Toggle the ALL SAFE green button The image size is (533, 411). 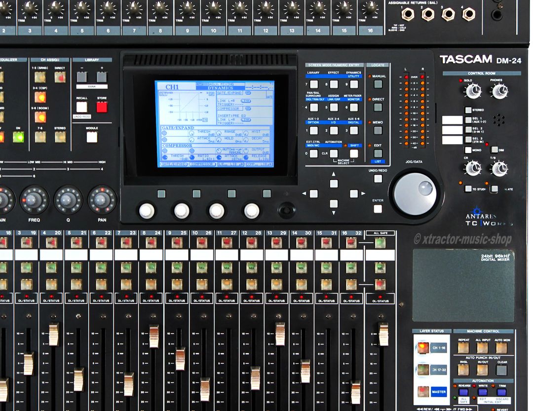pyautogui.click(x=380, y=242)
